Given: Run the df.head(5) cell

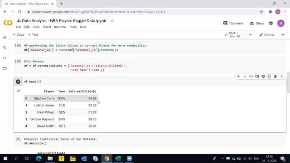Looking at the screenshot, I should (18, 81).
